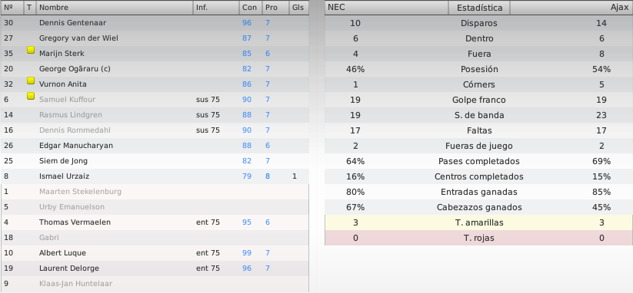Screen dimensions: 633x293
Task: Click Vurnon Anita's yellow card icon
Action: [31, 81]
